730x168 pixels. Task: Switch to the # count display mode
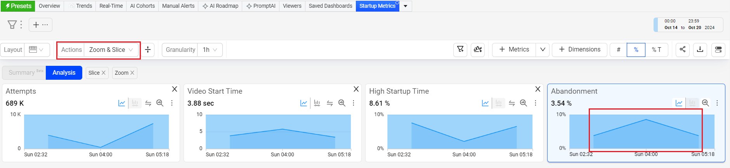(x=618, y=50)
